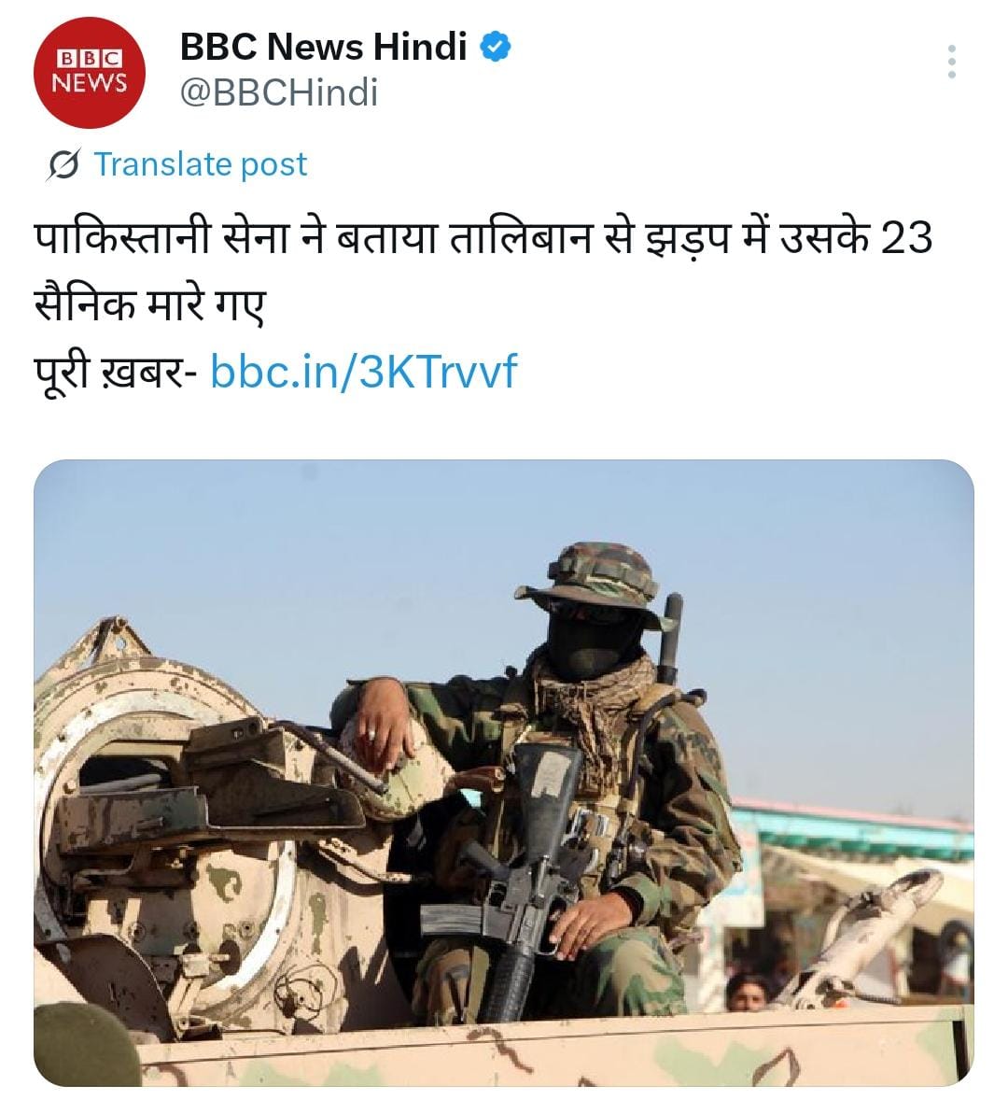Image resolution: width=1008 pixels, height=1114 pixels.
Task: Click the blue sky area of photo
Action: click(284, 554)
